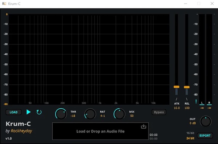The height and width of the screenshot is (144, 218).
Task: Click the R channel meter label
Action: pyautogui.click(x=209, y=103)
